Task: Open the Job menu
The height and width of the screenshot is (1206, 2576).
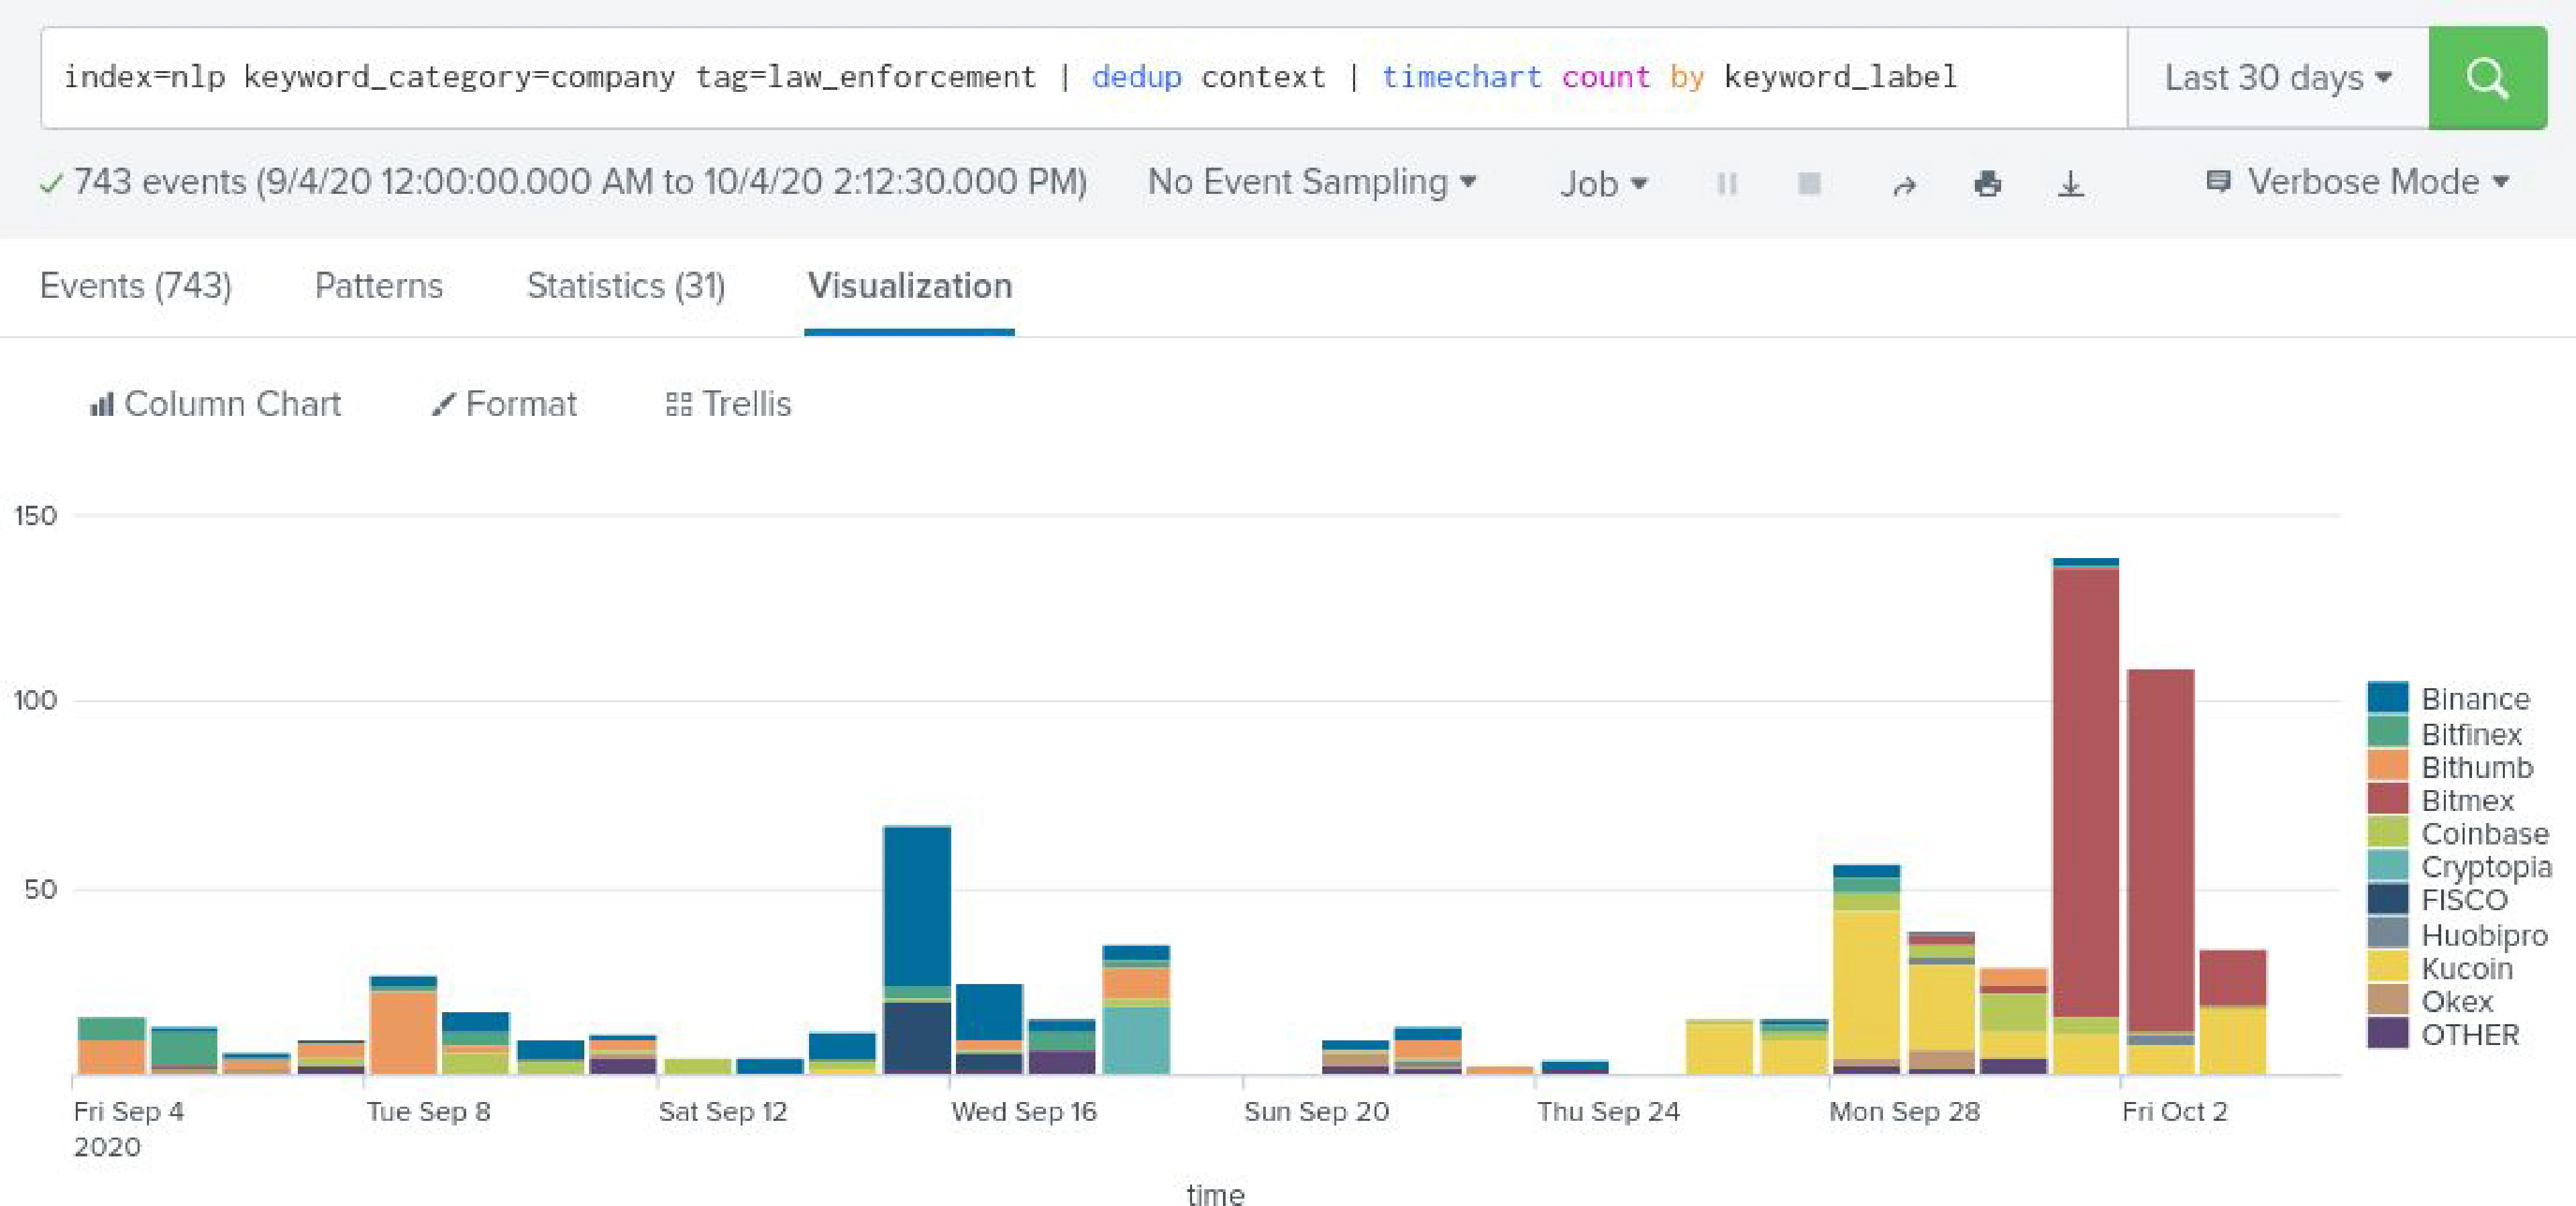Action: tap(1603, 184)
